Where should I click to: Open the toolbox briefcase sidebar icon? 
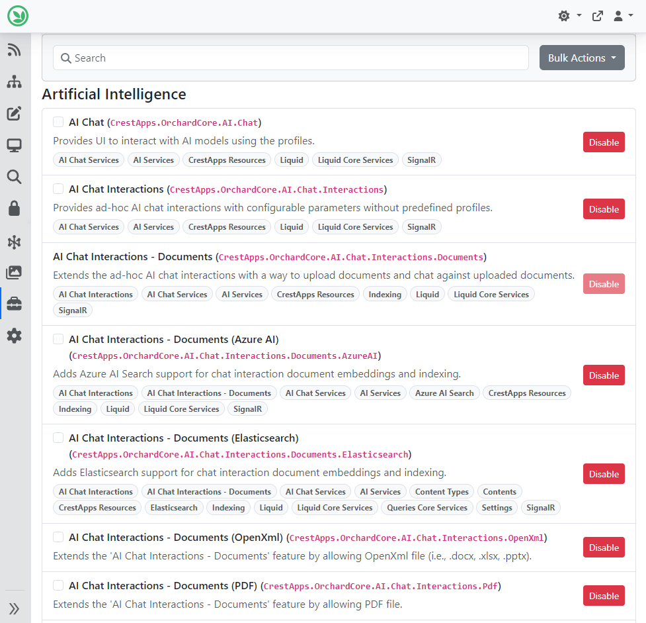click(14, 304)
